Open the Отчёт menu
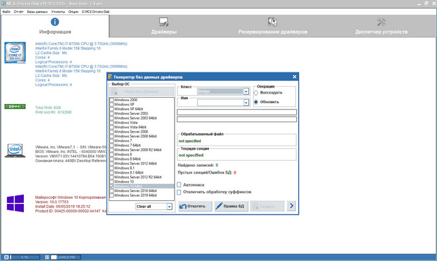The width and height of the screenshot is (437, 261). pos(18,12)
